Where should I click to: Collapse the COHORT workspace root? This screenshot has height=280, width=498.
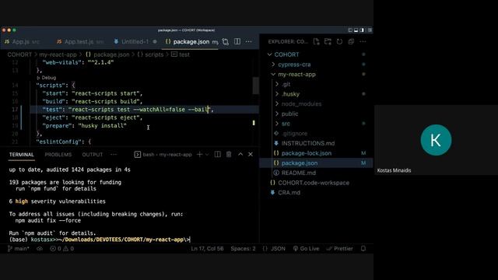[286, 54]
